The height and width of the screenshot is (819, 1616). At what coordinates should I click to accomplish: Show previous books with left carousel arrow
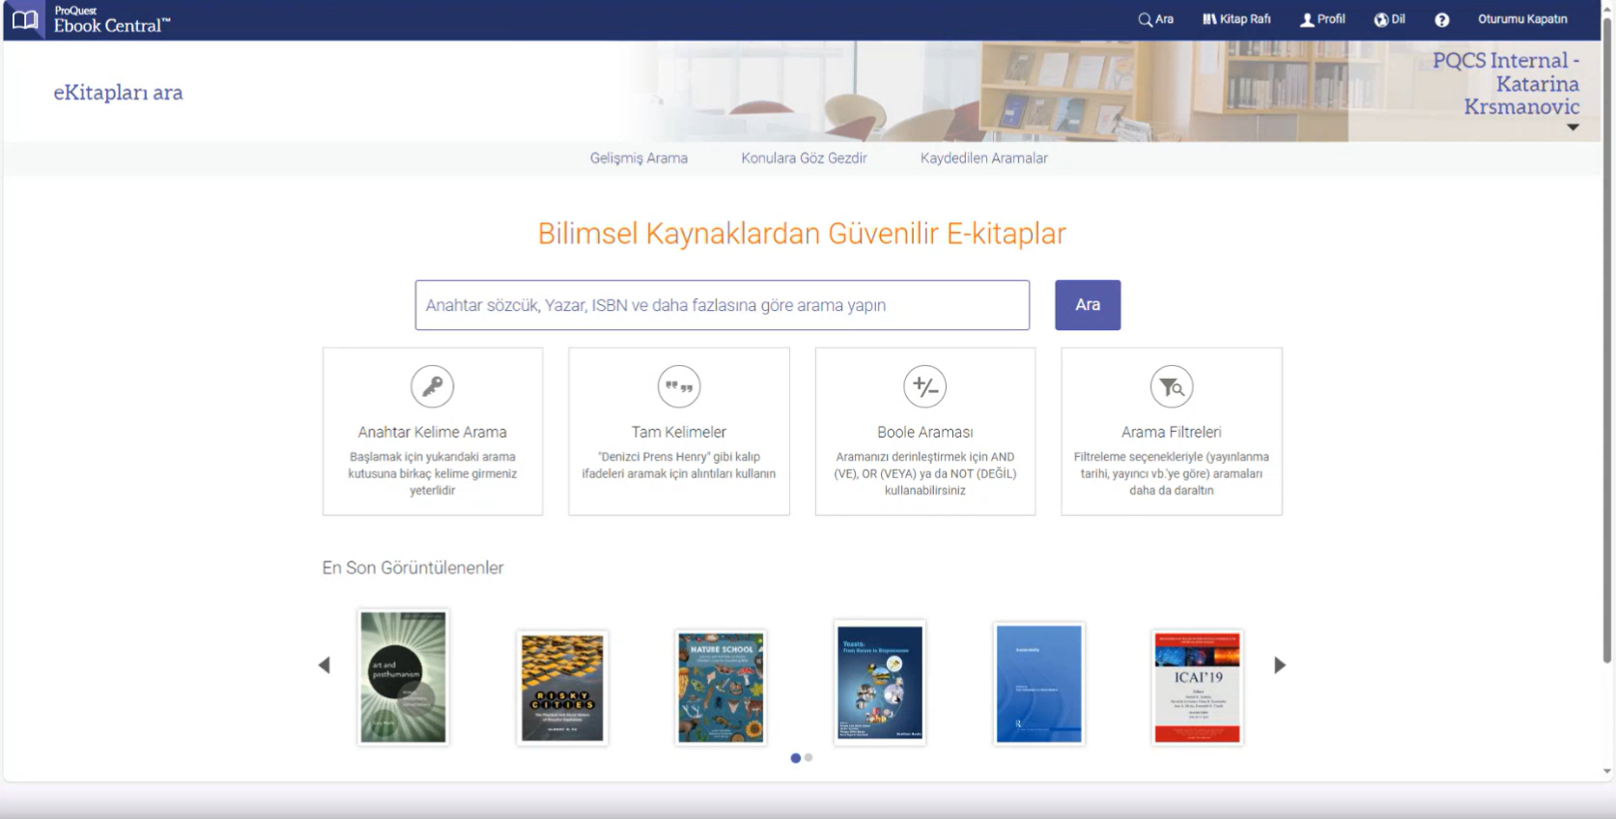tap(325, 665)
